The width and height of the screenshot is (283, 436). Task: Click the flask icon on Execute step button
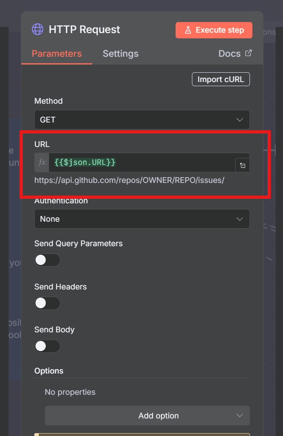tap(188, 30)
